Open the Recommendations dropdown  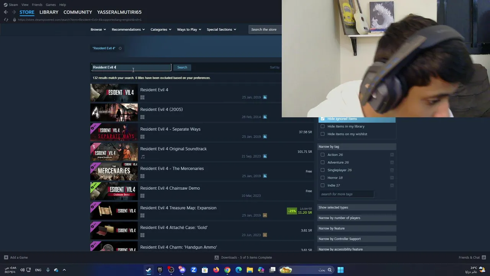128,30
